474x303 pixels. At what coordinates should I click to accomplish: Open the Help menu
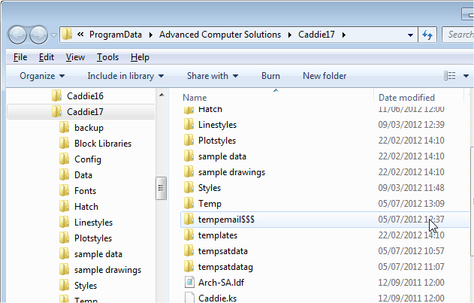(140, 57)
